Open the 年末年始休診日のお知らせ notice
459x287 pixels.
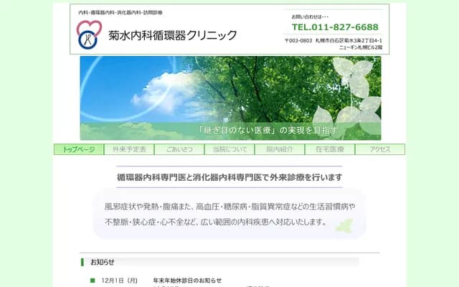pos(187,281)
